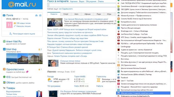
Task: Click the Gemini zodiac sign icon
Action: coord(98,80)
